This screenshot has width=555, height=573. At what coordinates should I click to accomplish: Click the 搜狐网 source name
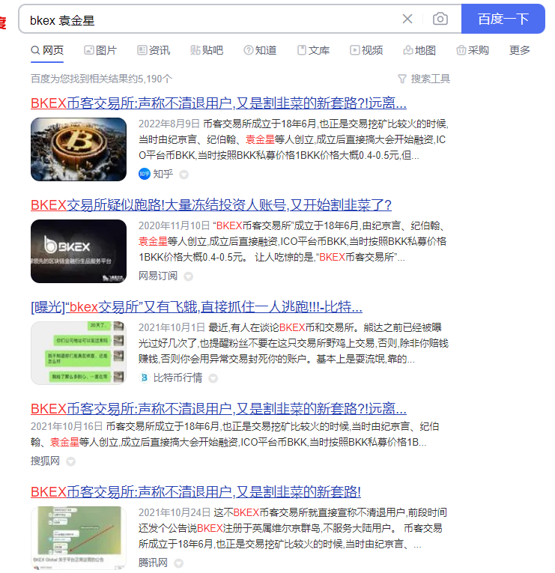tap(45, 461)
